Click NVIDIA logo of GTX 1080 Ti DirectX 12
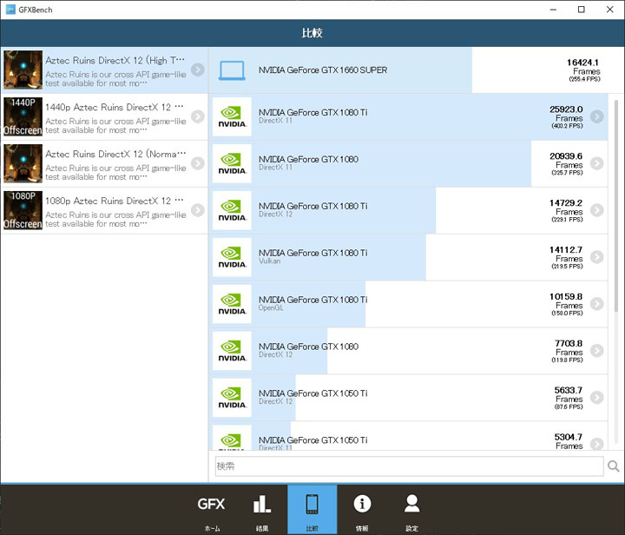The height and width of the screenshot is (535, 625). click(x=232, y=210)
